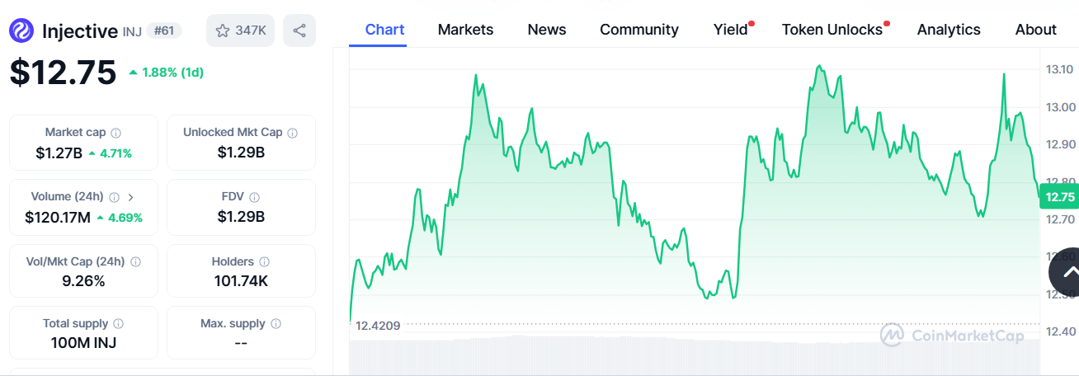The image size is (1079, 376).
Task: Click the 13.00 axis label
Action: tap(1060, 107)
